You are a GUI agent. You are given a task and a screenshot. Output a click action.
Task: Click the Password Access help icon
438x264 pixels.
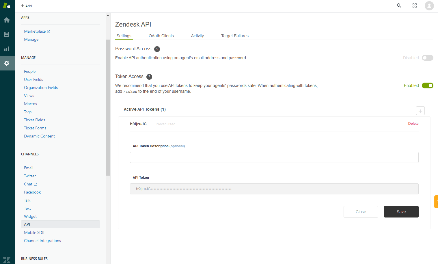pyautogui.click(x=157, y=49)
